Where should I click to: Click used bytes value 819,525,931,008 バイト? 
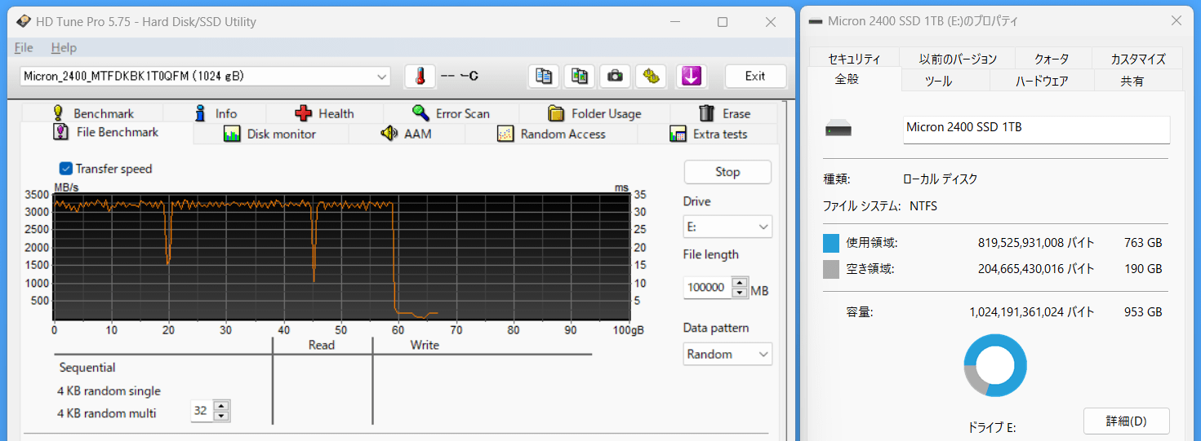click(1036, 243)
